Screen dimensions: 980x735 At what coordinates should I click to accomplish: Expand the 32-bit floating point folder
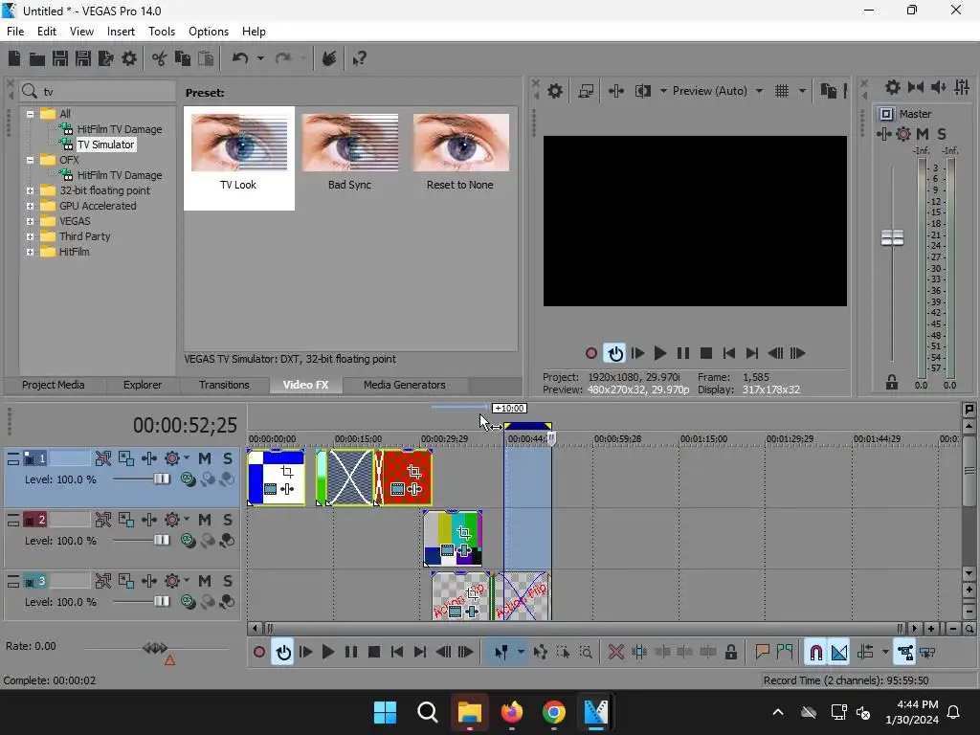pos(30,190)
